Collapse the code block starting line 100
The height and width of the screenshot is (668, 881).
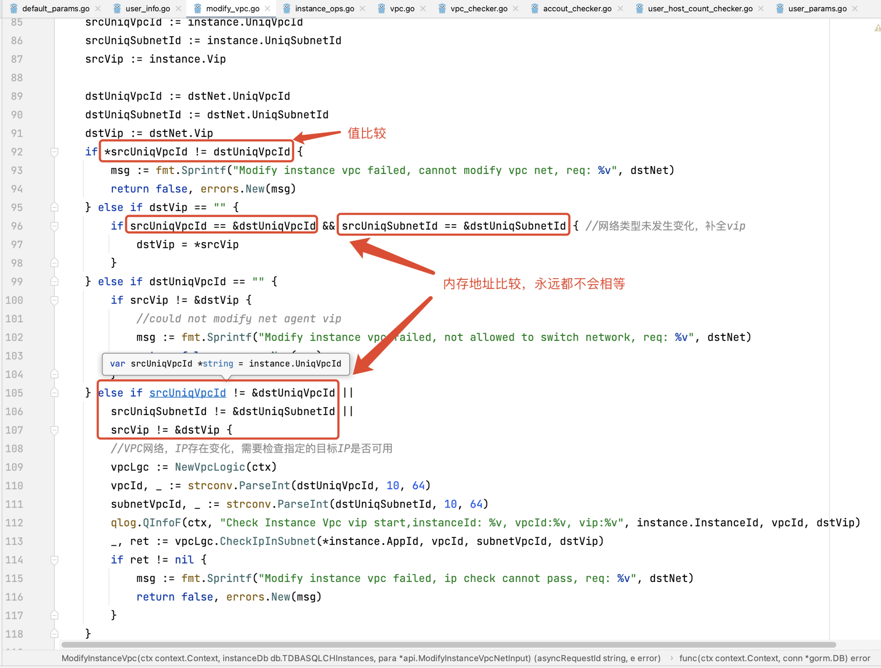54,301
